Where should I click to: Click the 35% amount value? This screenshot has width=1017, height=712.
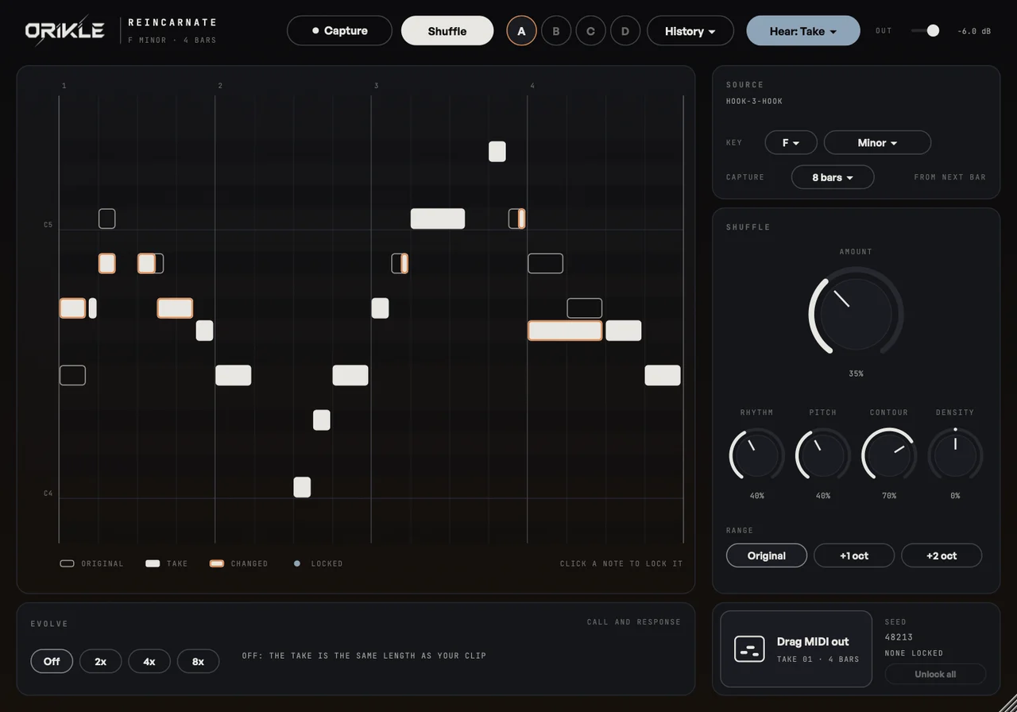pos(856,373)
